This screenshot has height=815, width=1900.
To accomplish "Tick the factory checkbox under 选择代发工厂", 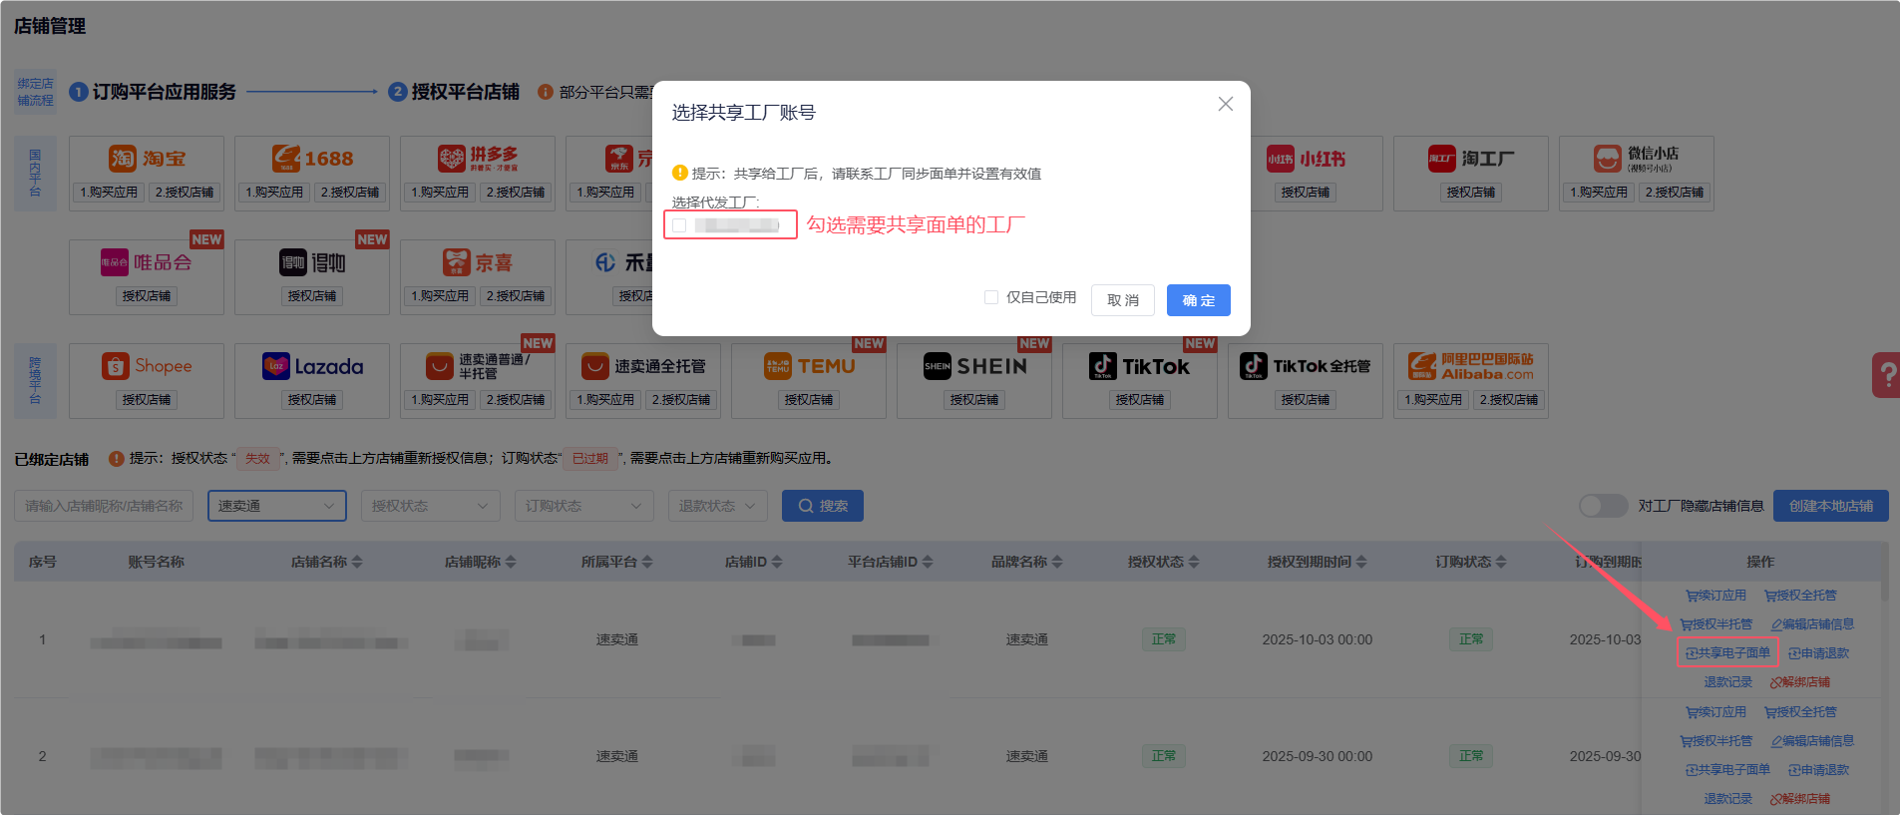I will tap(679, 225).
